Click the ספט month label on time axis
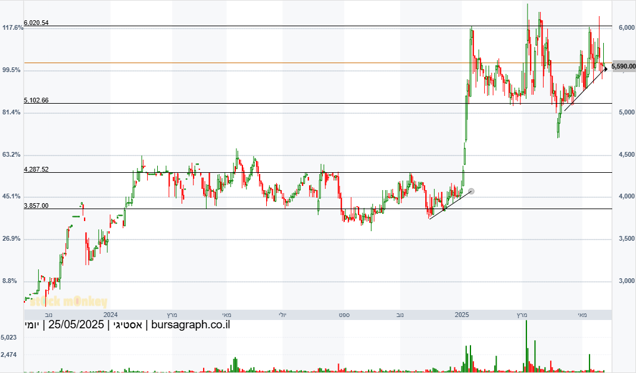The image size is (636, 373). pos(344,315)
